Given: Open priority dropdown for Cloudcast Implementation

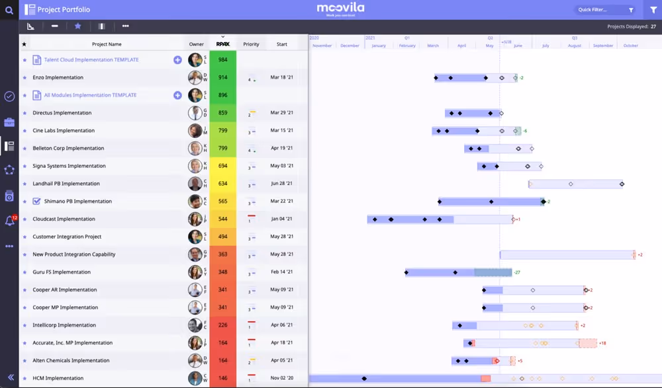Looking at the screenshot, I should pyautogui.click(x=252, y=219).
